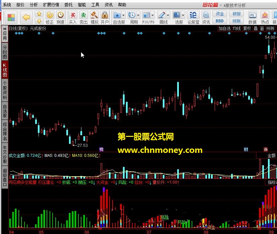Click the 日线(复权) 元成股份 chart title
Image resolution: width=277 pixels, height=234 pixels.
(27, 28)
